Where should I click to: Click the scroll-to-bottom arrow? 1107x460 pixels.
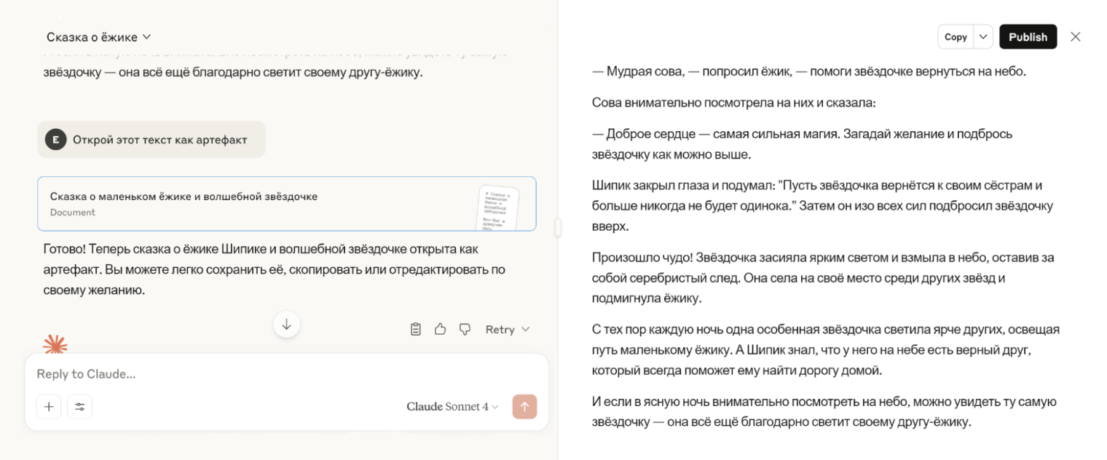point(286,324)
